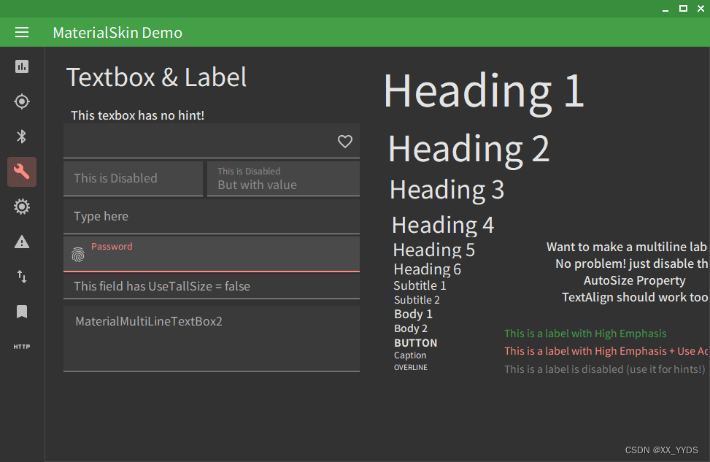Viewport: 710px width, 462px height.
Task: Click the 'Heading 6' label
Action: coord(428,269)
